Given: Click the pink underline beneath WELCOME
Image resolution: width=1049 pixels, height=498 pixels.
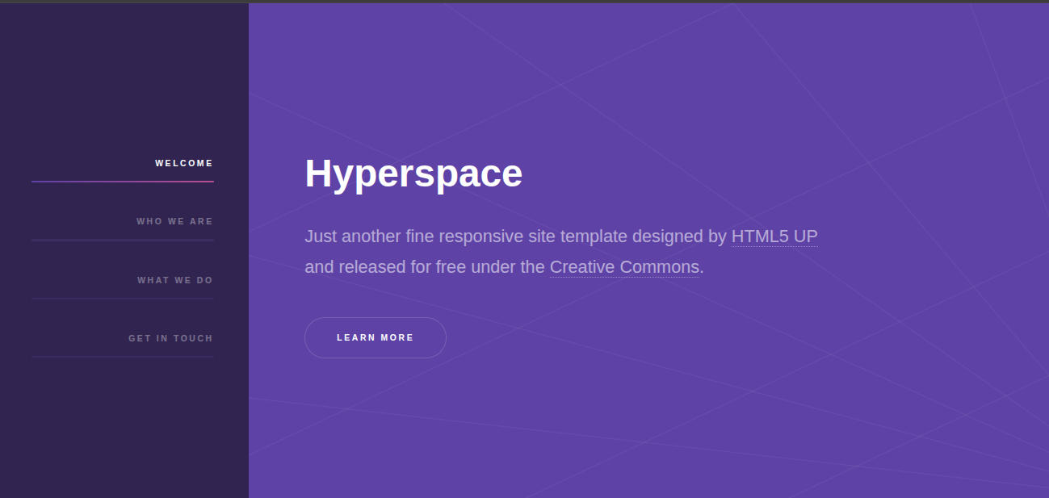Looking at the screenshot, I should click(x=123, y=182).
